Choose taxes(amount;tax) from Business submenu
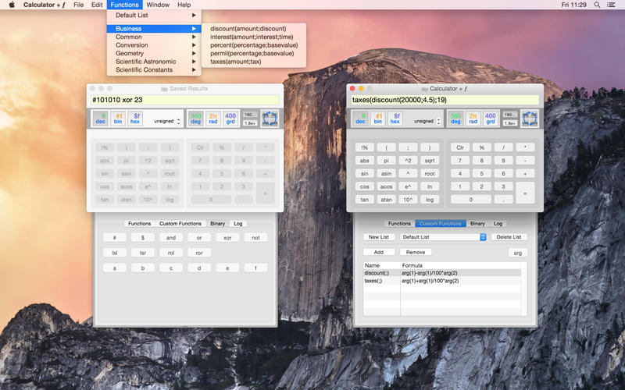The image size is (625, 390). pos(254,62)
